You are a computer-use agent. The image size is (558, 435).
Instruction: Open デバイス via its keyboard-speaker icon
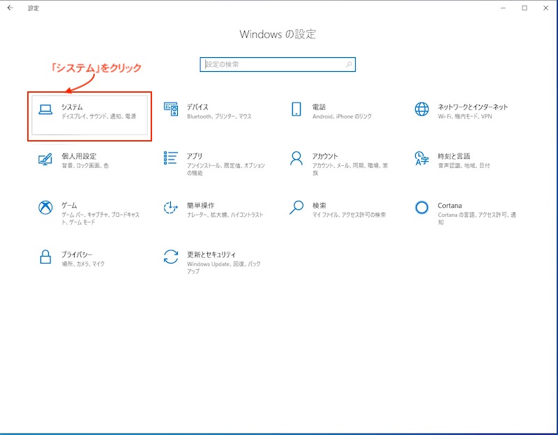(171, 109)
